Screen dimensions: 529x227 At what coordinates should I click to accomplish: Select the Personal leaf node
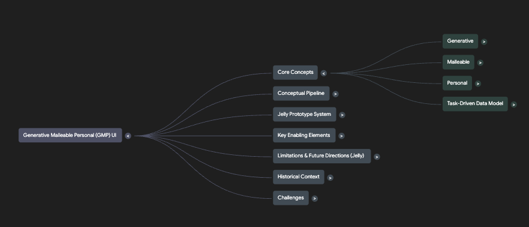click(x=457, y=83)
